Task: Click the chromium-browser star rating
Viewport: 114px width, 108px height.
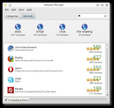Action: click(x=93, y=49)
